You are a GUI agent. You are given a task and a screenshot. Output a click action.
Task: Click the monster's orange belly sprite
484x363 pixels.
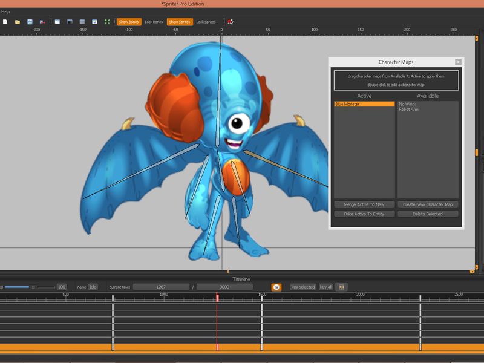(x=236, y=178)
